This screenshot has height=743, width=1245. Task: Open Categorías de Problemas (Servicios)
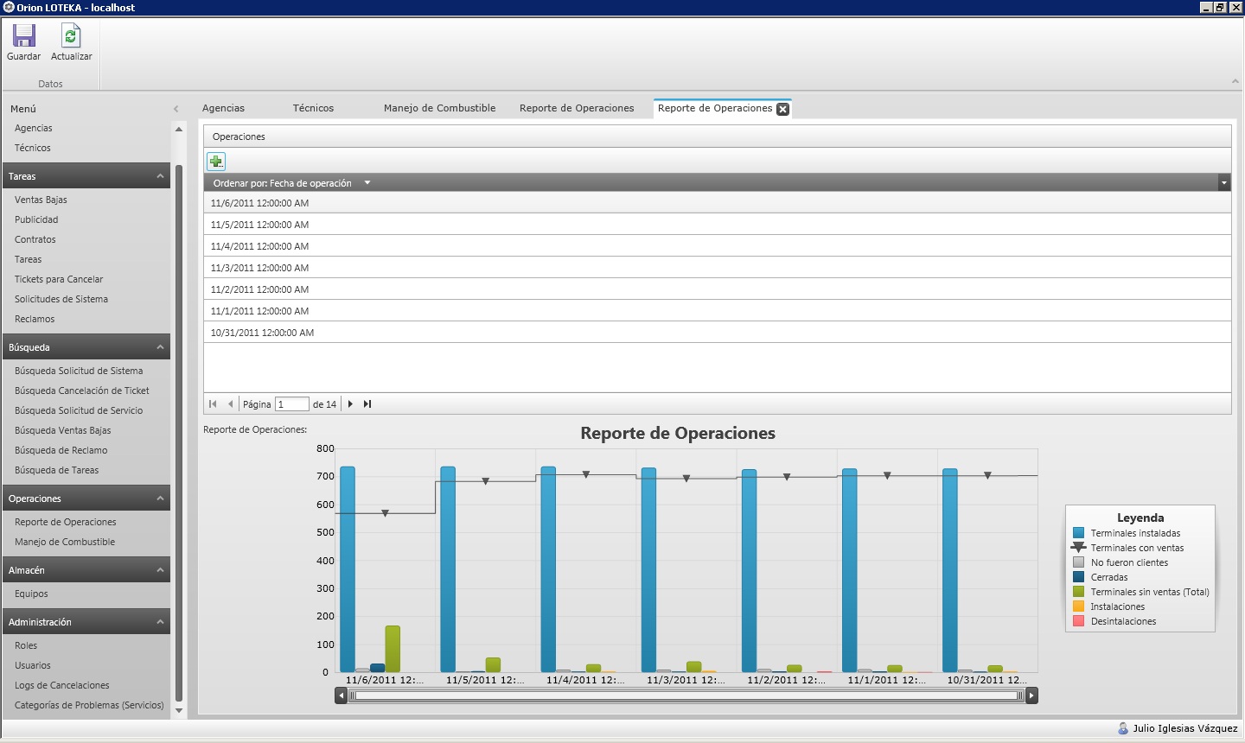coord(89,705)
